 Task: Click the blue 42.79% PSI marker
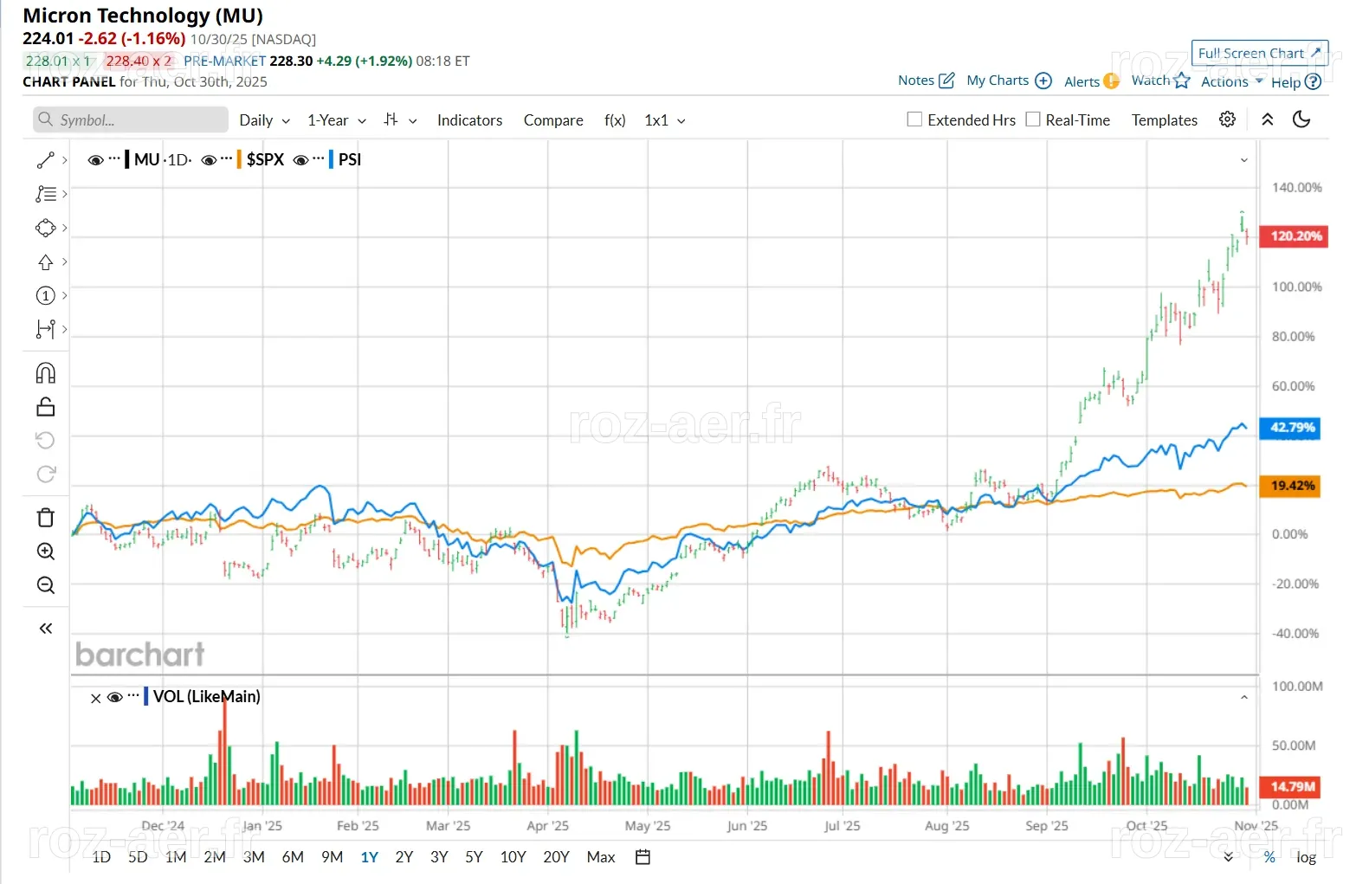coord(1290,428)
